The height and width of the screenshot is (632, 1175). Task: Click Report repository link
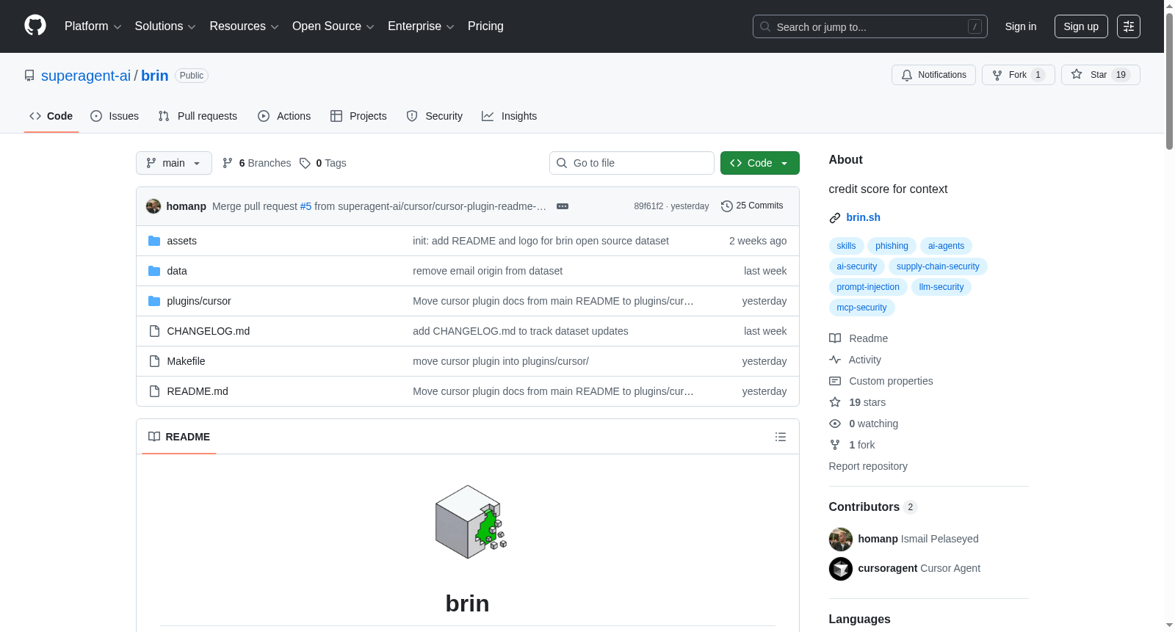point(868,466)
